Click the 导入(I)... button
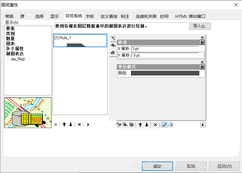The image size is (242, 173). click(200, 26)
